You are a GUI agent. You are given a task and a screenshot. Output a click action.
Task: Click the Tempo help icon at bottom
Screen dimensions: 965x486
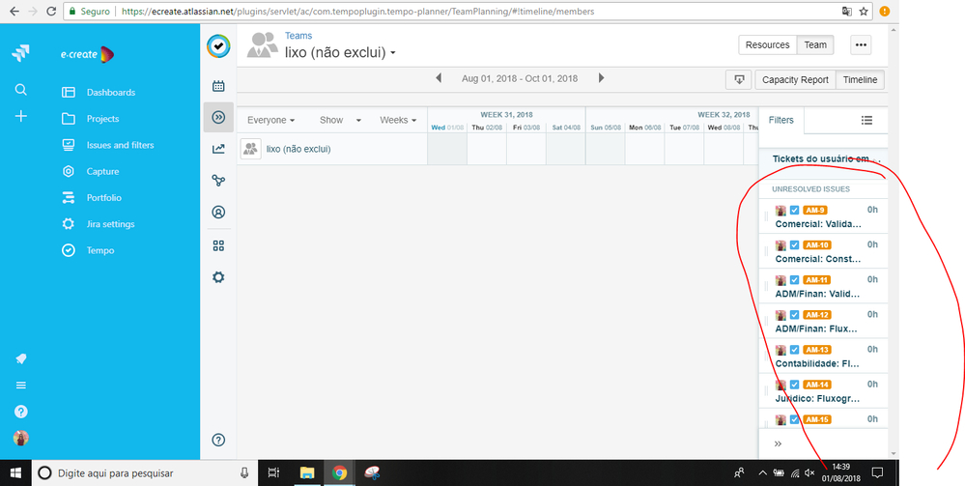pyautogui.click(x=218, y=440)
